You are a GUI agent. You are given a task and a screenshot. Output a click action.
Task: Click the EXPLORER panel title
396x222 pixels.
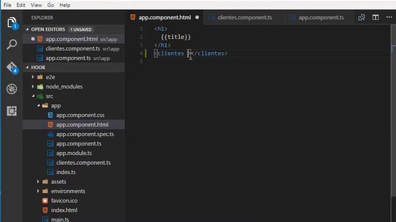coord(42,18)
